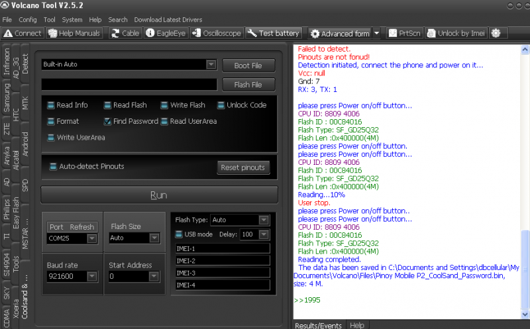Uncheck the Find Password checkbox

click(x=107, y=121)
